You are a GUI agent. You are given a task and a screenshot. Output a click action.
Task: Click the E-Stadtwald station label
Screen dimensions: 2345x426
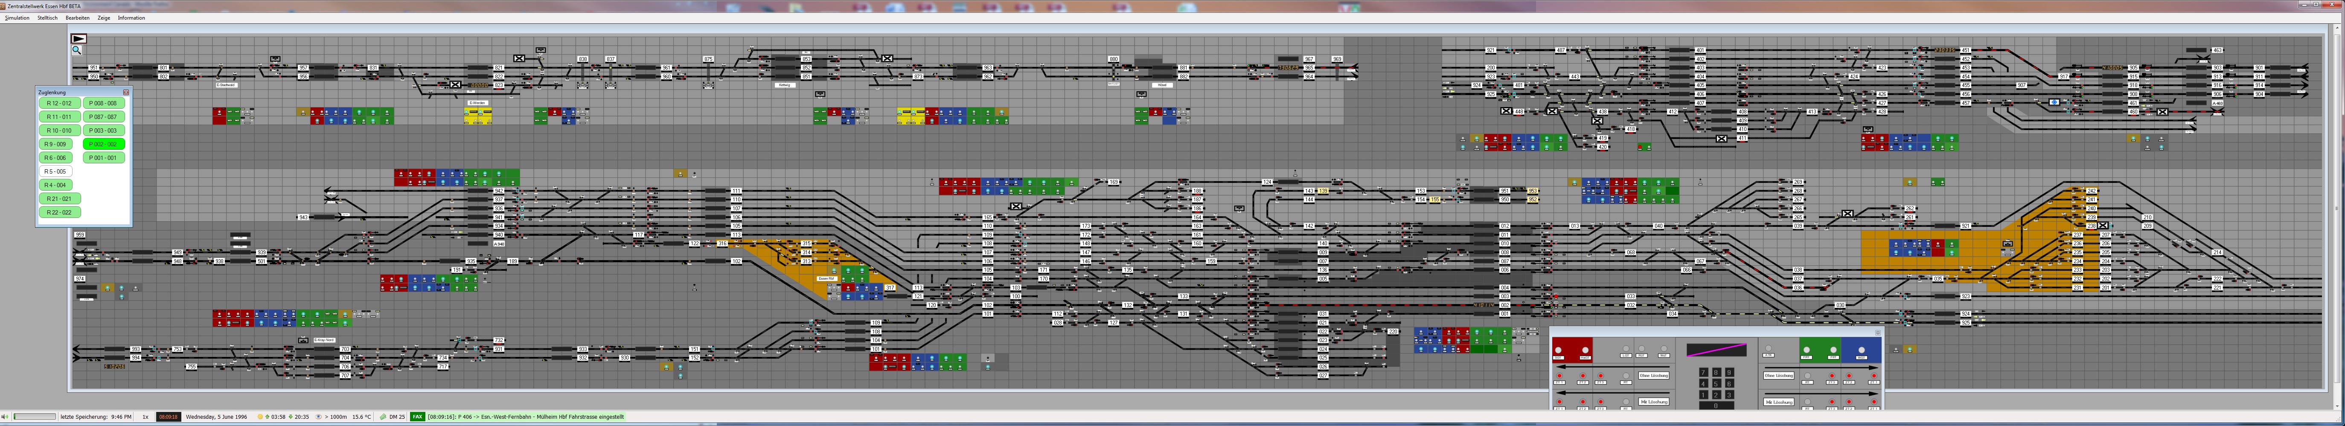pyautogui.click(x=227, y=86)
